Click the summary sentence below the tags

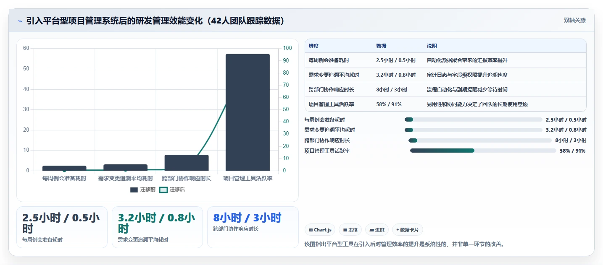click(404, 244)
